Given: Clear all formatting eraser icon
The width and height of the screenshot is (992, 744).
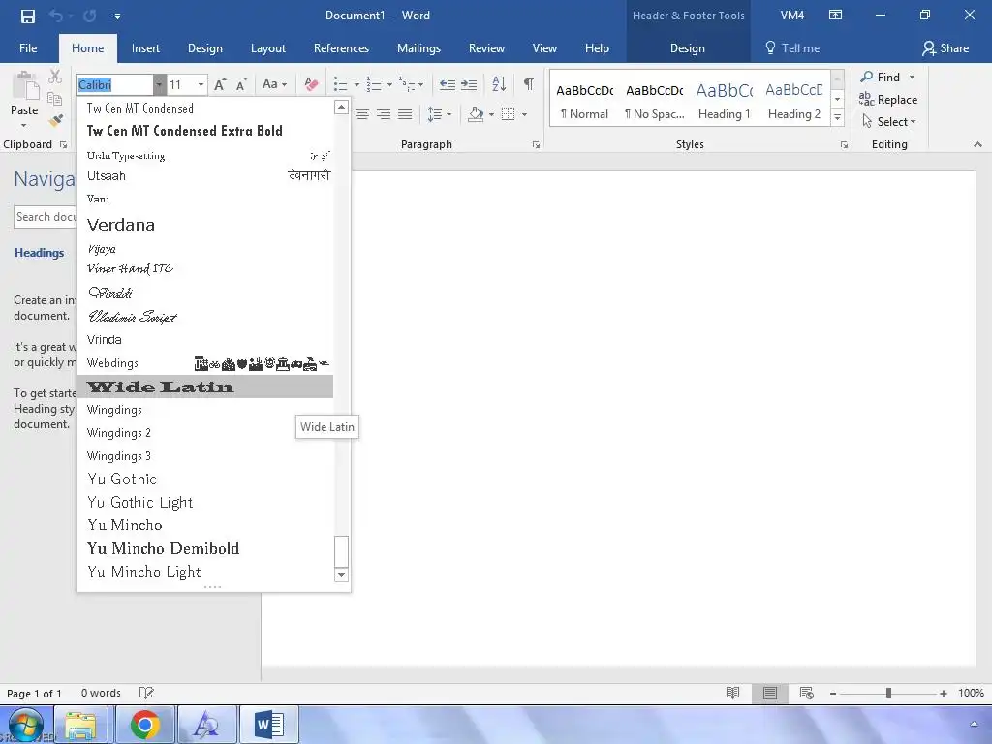Looking at the screenshot, I should 311,84.
